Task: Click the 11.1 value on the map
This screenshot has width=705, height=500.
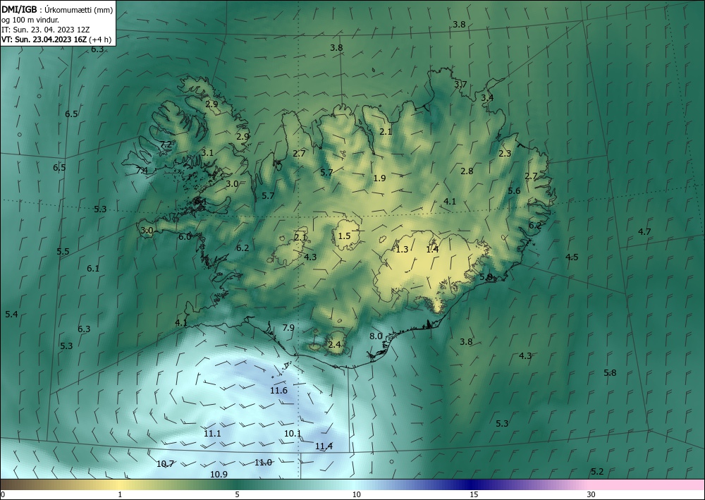Action: coord(212,434)
